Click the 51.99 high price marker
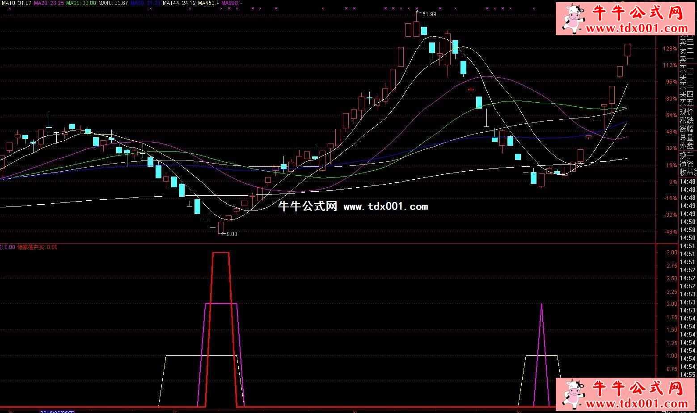 [x=429, y=14]
